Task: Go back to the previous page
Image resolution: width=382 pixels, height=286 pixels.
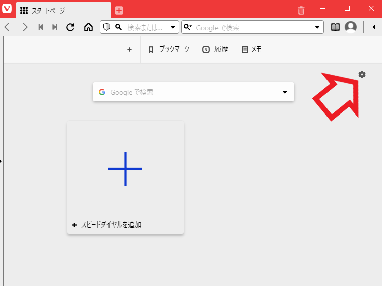Action: coord(7,27)
